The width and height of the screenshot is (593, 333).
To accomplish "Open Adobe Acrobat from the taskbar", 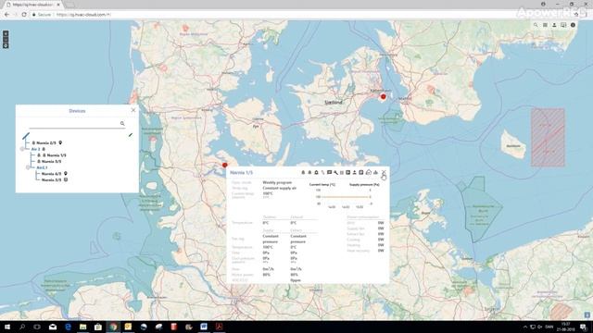I will click(219, 327).
